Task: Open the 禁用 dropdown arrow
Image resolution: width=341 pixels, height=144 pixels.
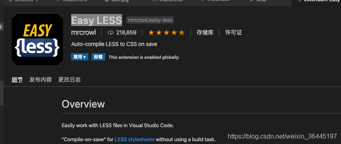Action: pyautogui.click(x=85, y=57)
